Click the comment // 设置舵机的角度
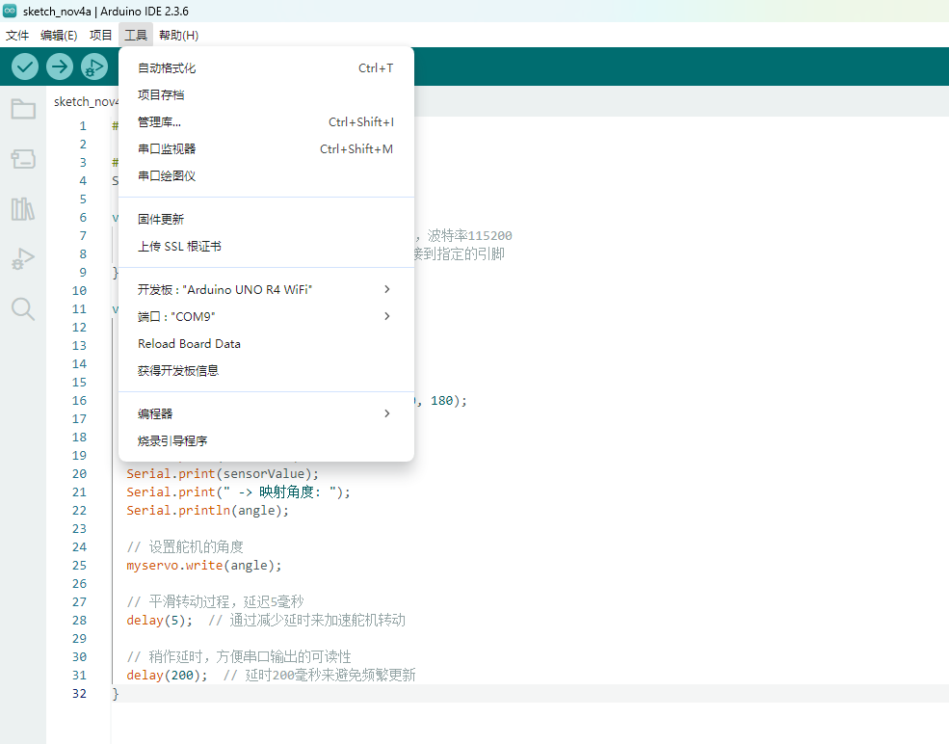This screenshot has height=744, width=949. (x=185, y=547)
